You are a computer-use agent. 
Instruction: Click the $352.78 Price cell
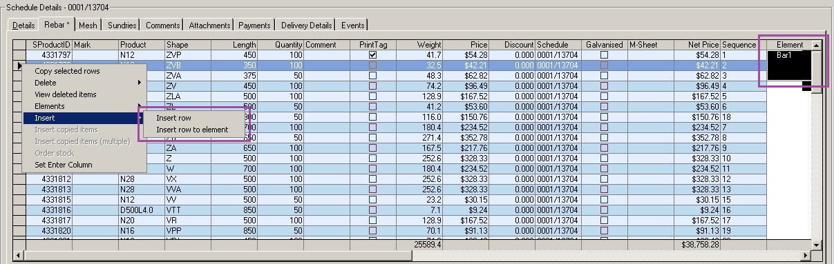[466, 137]
